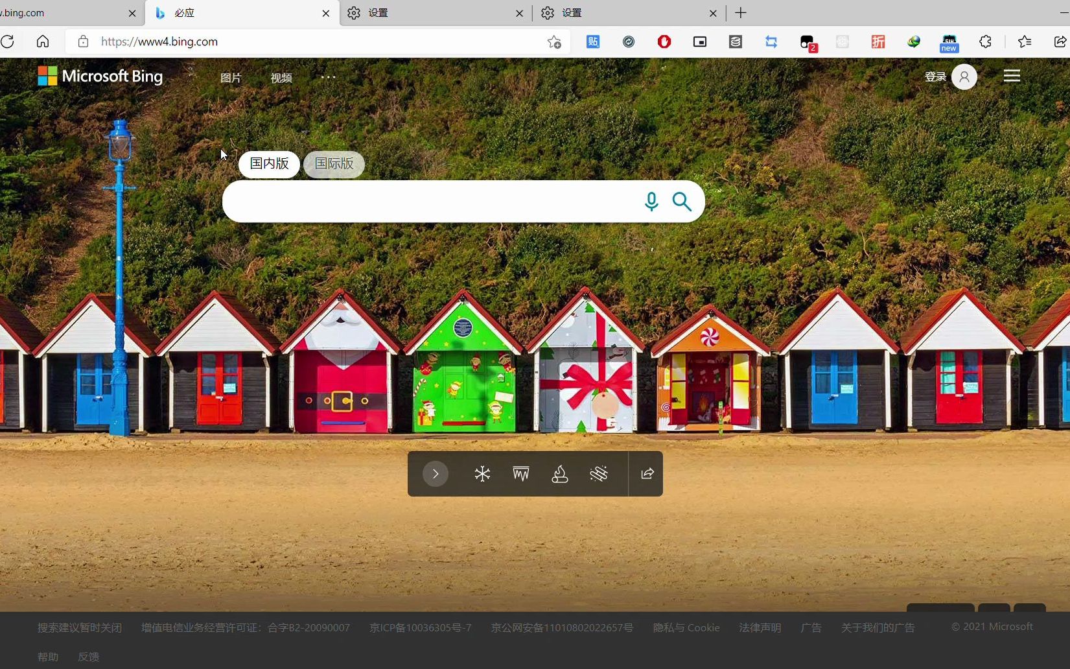Open the faded gray extension icon
1070x669 pixels.
843,41
